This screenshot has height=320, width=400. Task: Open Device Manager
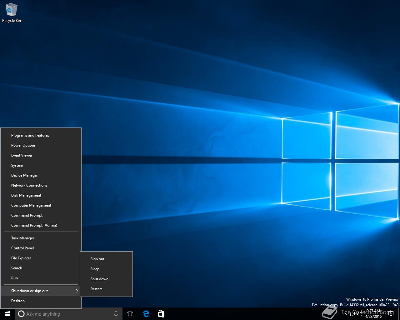(x=41, y=175)
